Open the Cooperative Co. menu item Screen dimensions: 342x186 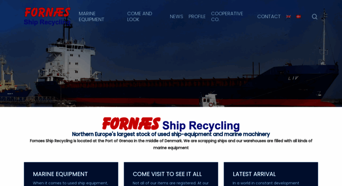point(227,17)
